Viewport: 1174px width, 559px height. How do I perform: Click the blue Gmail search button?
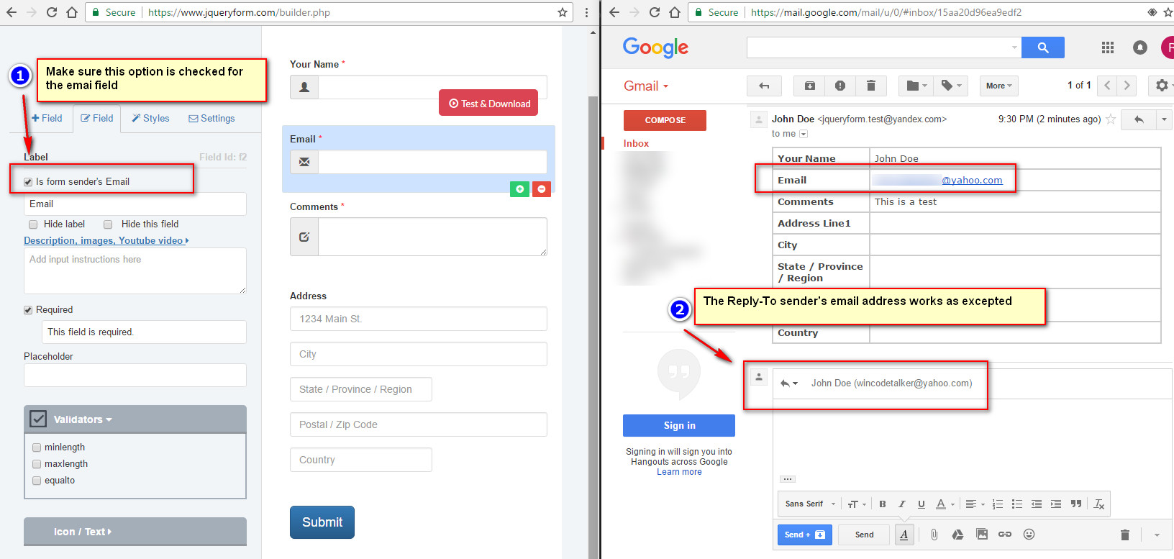point(1043,47)
